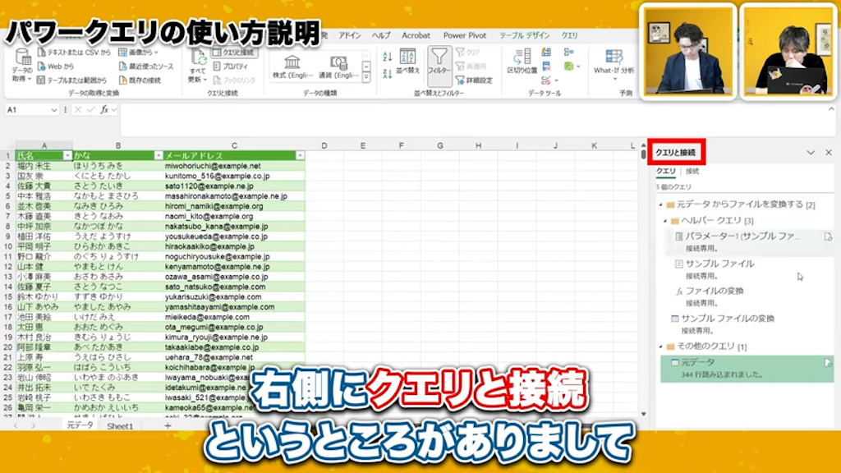Select テキストまたは CSV から import icon
The width and height of the screenshot is (841, 473).
pyautogui.click(x=42, y=52)
